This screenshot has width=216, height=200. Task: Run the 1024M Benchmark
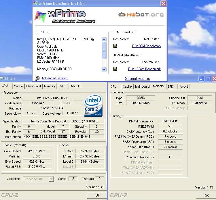tap(144, 69)
